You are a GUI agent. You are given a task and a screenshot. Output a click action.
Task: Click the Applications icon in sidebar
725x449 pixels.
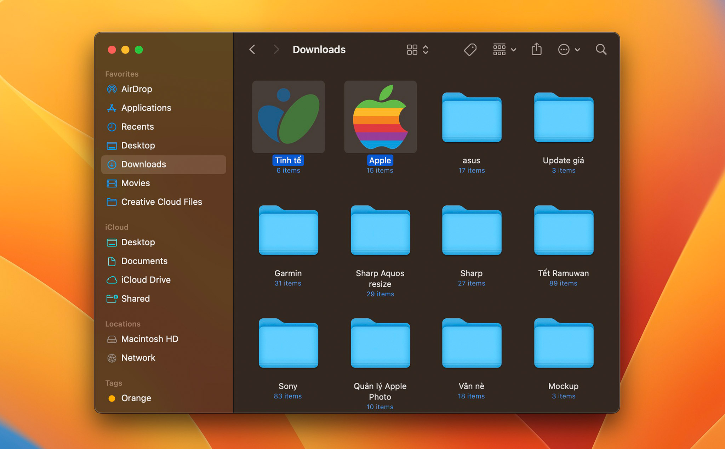(x=112, y=108)
